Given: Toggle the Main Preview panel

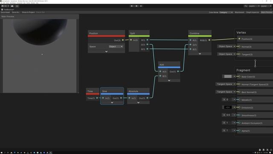Looking at the screenshot, I should [267, 12].
